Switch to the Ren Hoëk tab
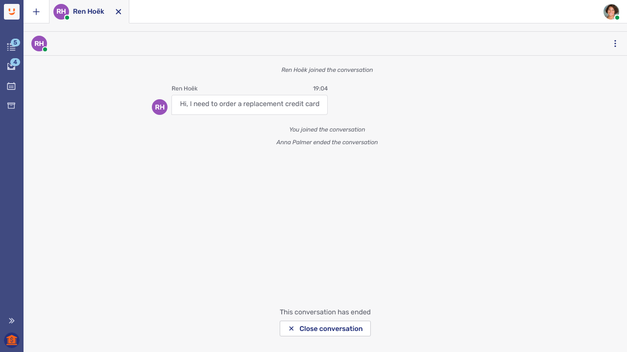The image size is (627, 352). click(88, 12)
